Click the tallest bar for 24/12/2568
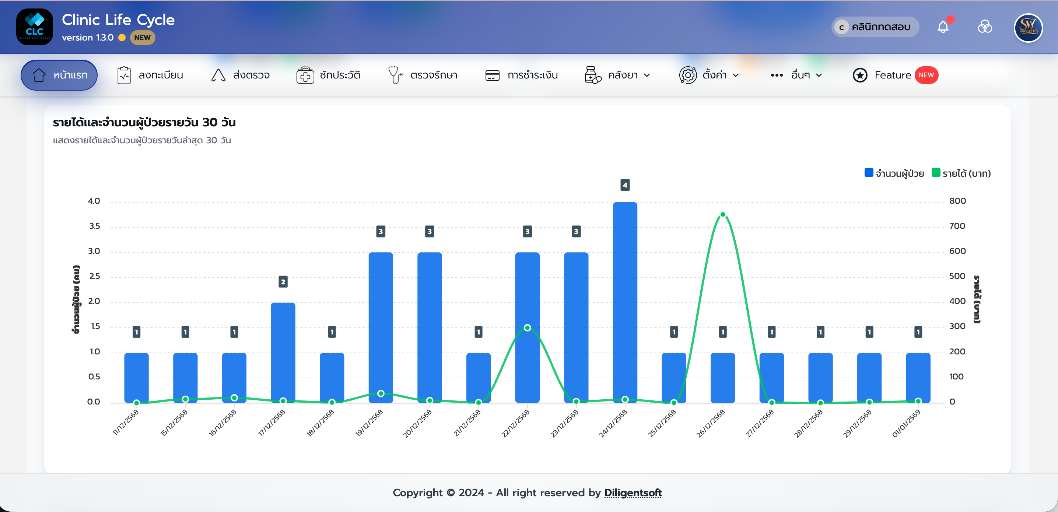 (625, 302)
